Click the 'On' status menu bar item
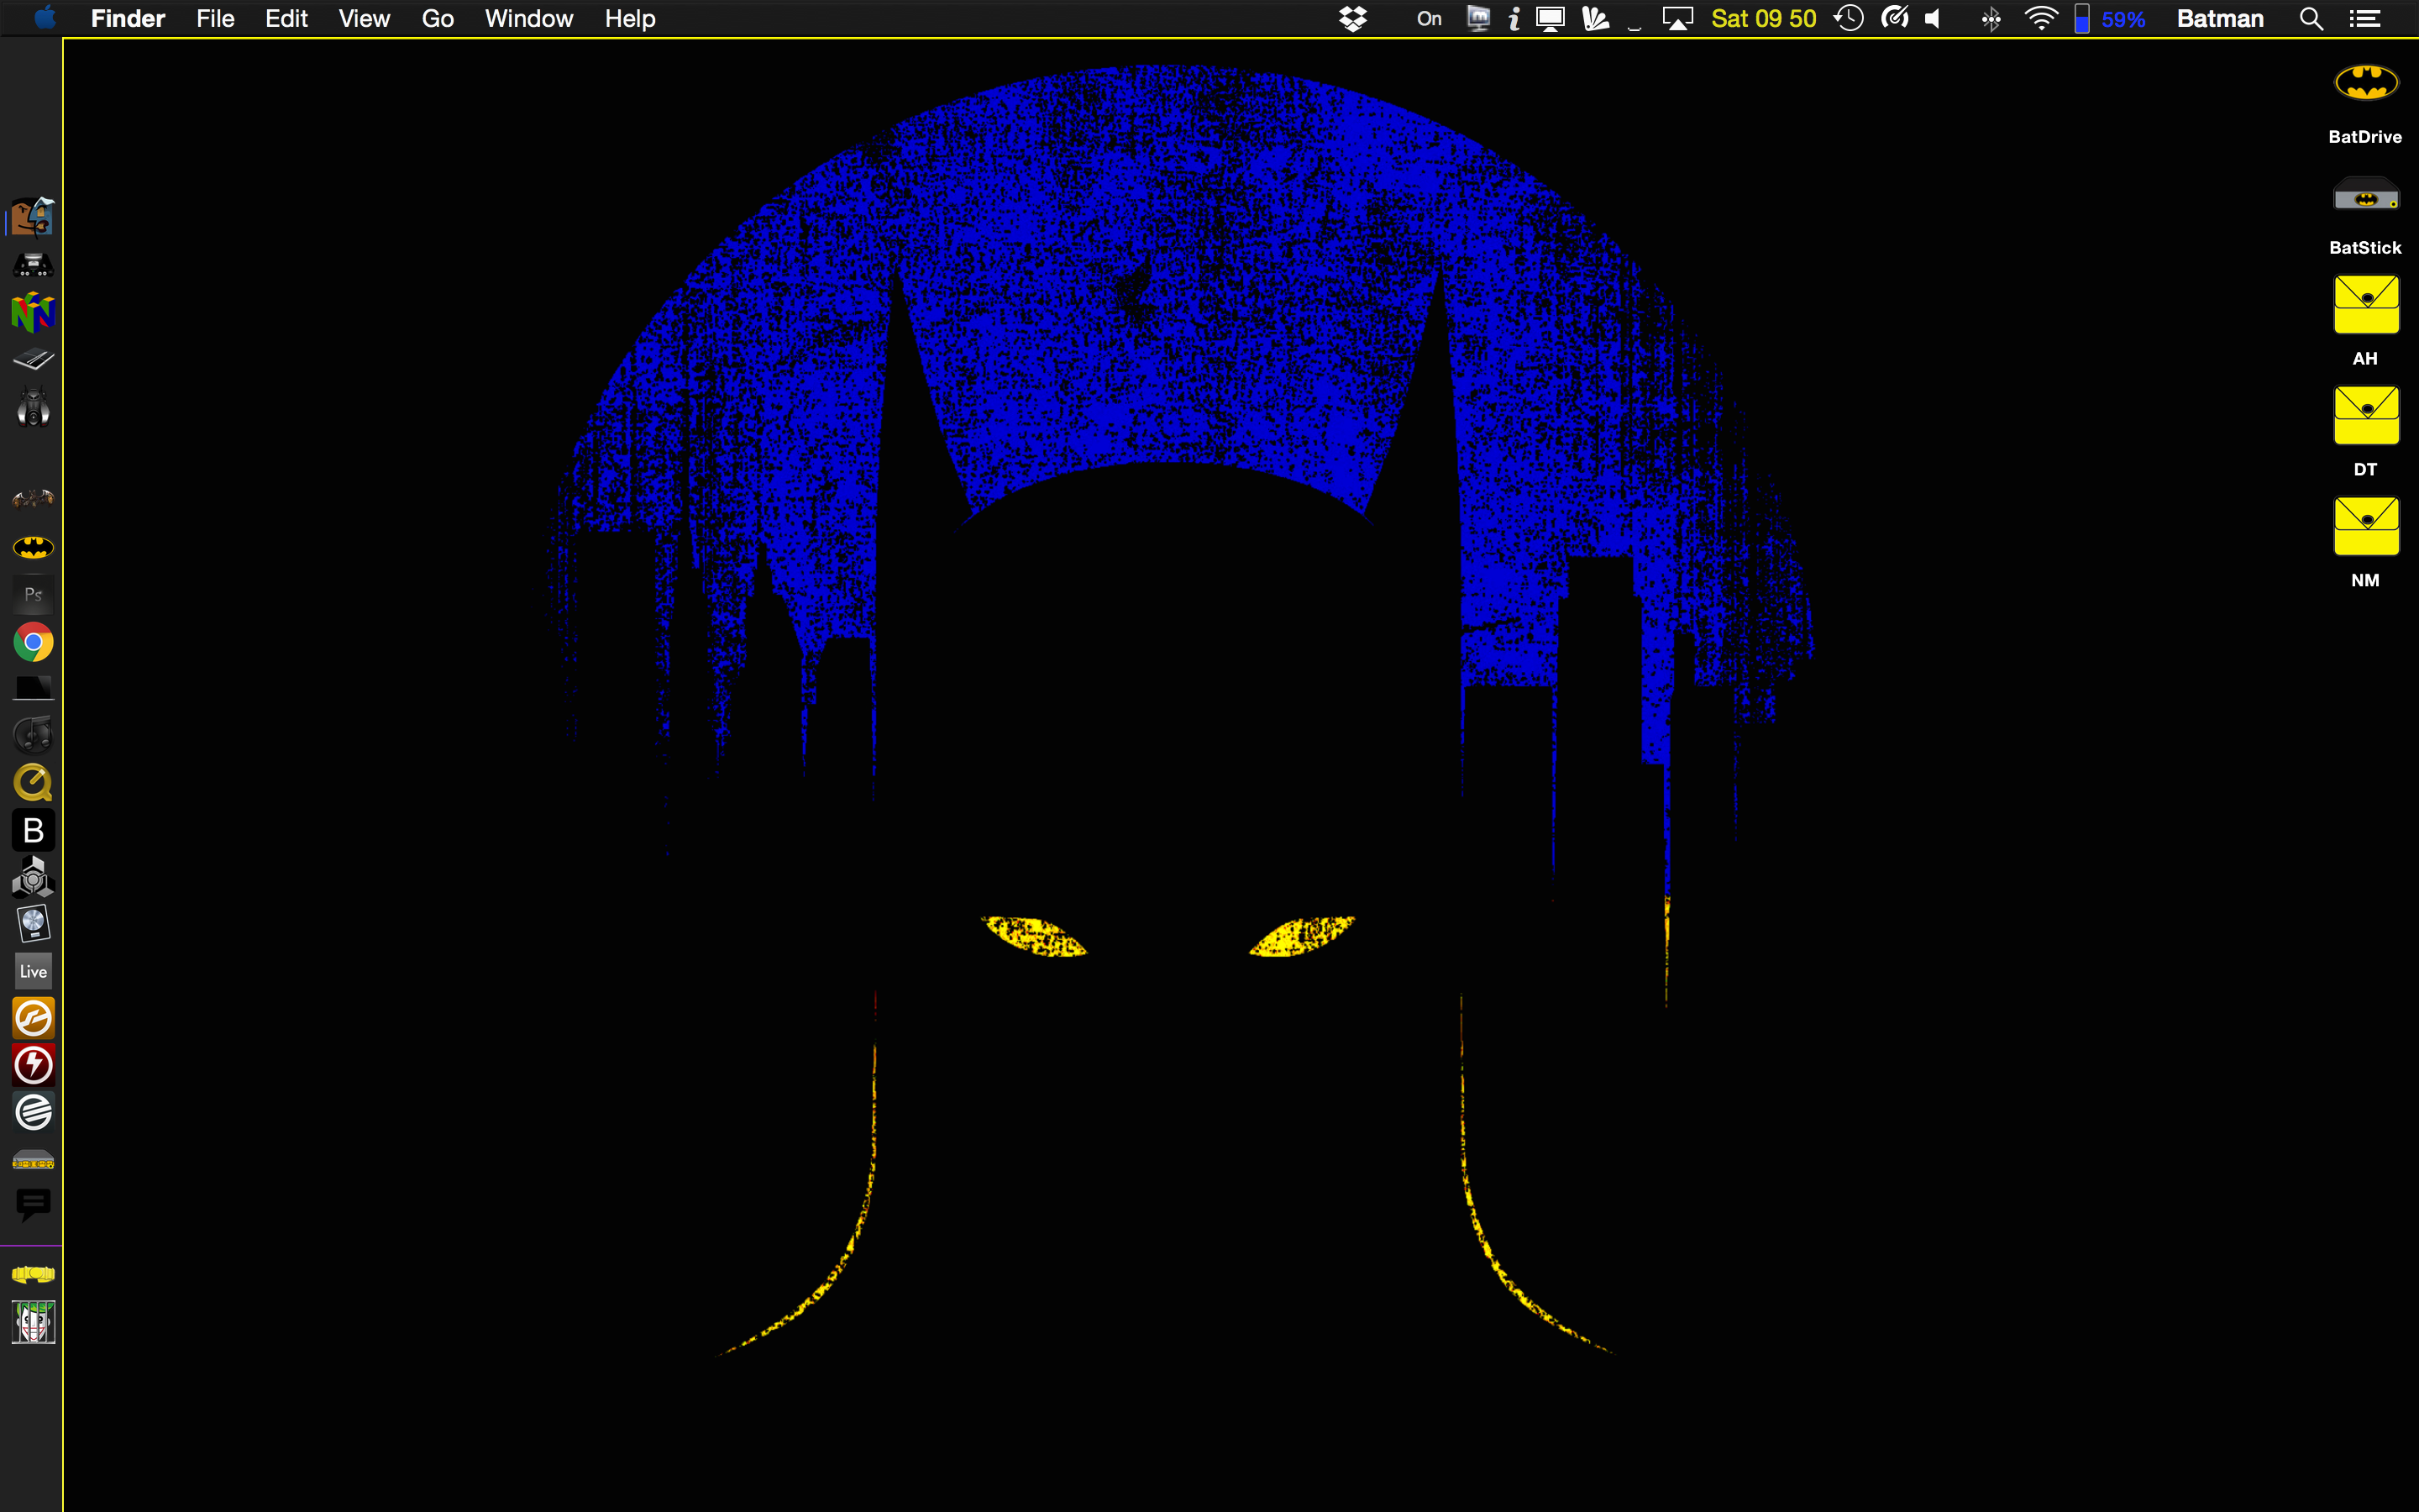The height and width of the screenshot is (1512, 2419). tap(1429, 19)
